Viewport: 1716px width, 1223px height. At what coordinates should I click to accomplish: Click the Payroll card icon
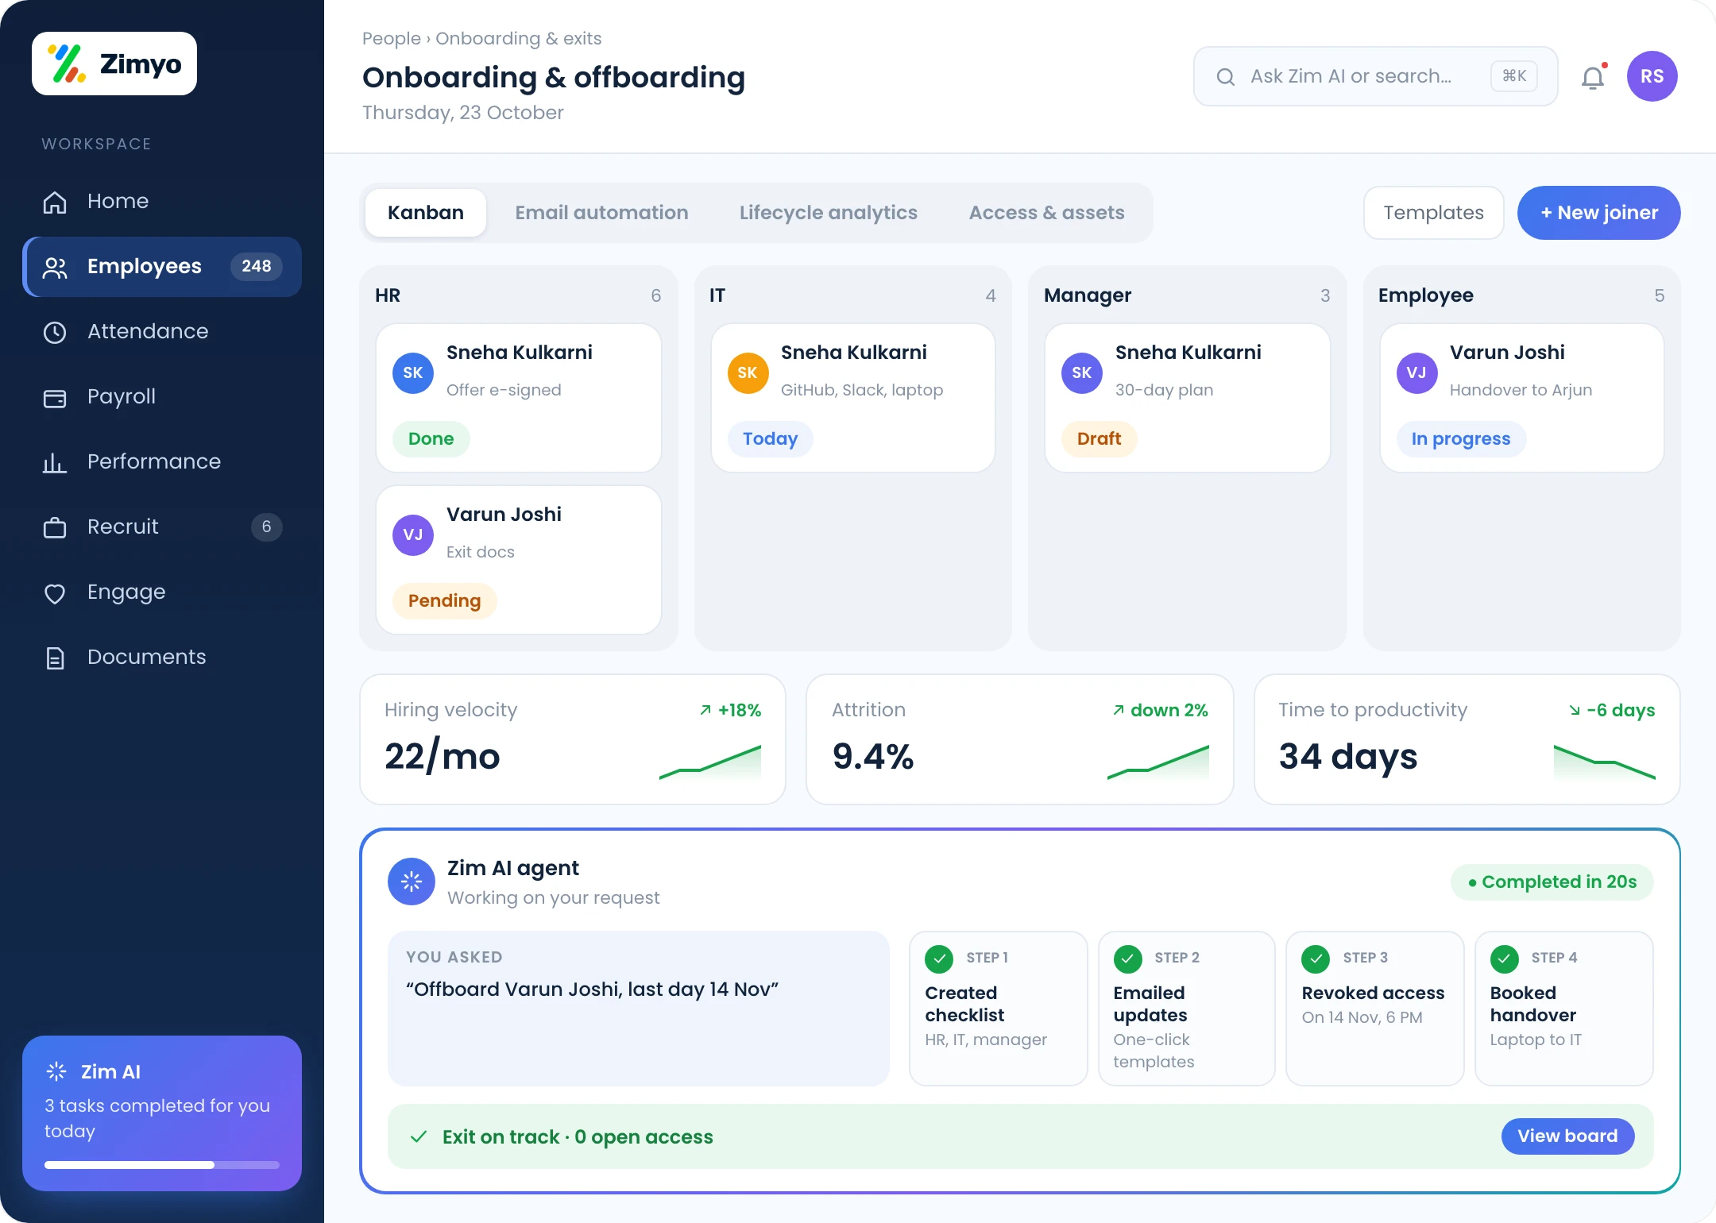click(x=55, y=398)
